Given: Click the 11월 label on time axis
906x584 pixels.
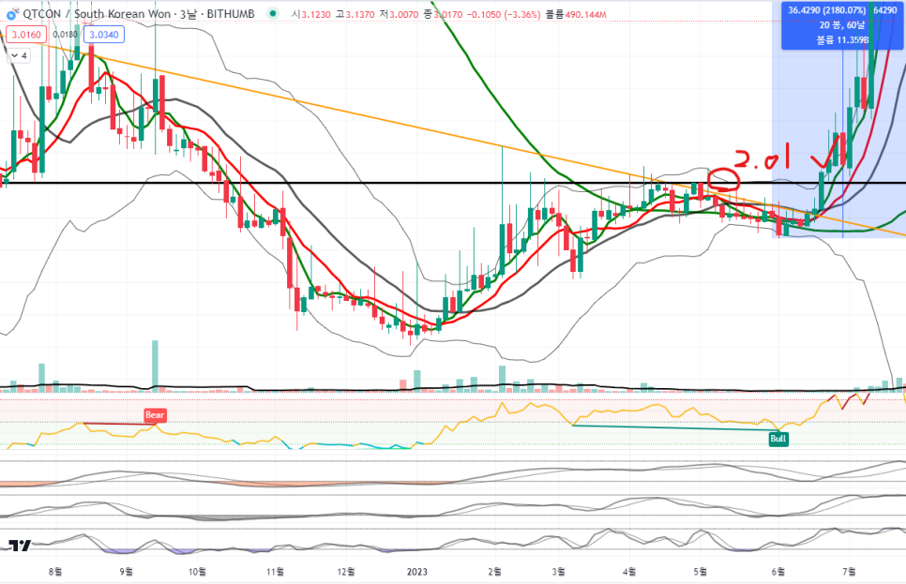Looking at the screenshot, I should (275, 571).
